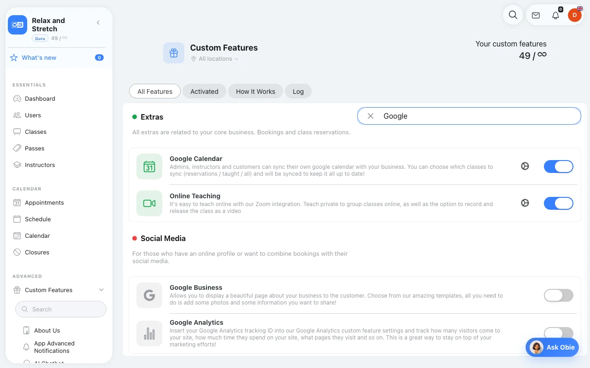Open the Appointments page
The height and width of the screenshot is (368, 590).
point(44,202)
